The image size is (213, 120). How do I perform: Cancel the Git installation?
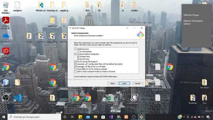click(x=137, y=83)
